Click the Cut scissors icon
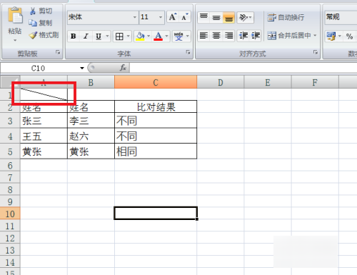Image resolution: width=357 pixels, height=275 pixels. pos(33,11)
